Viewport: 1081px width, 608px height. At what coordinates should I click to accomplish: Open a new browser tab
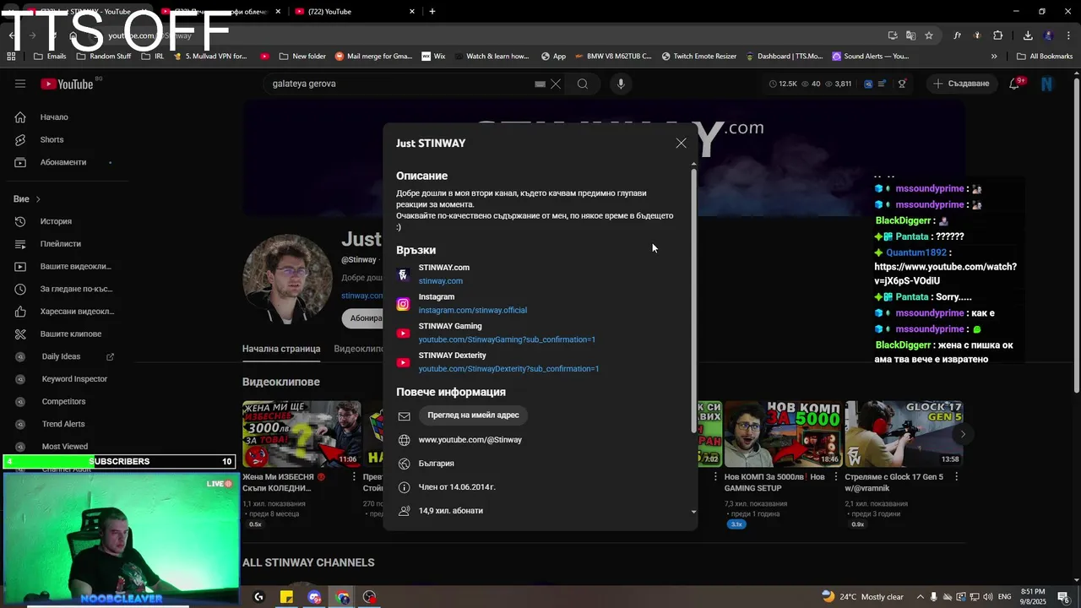(x=432, y=12)
